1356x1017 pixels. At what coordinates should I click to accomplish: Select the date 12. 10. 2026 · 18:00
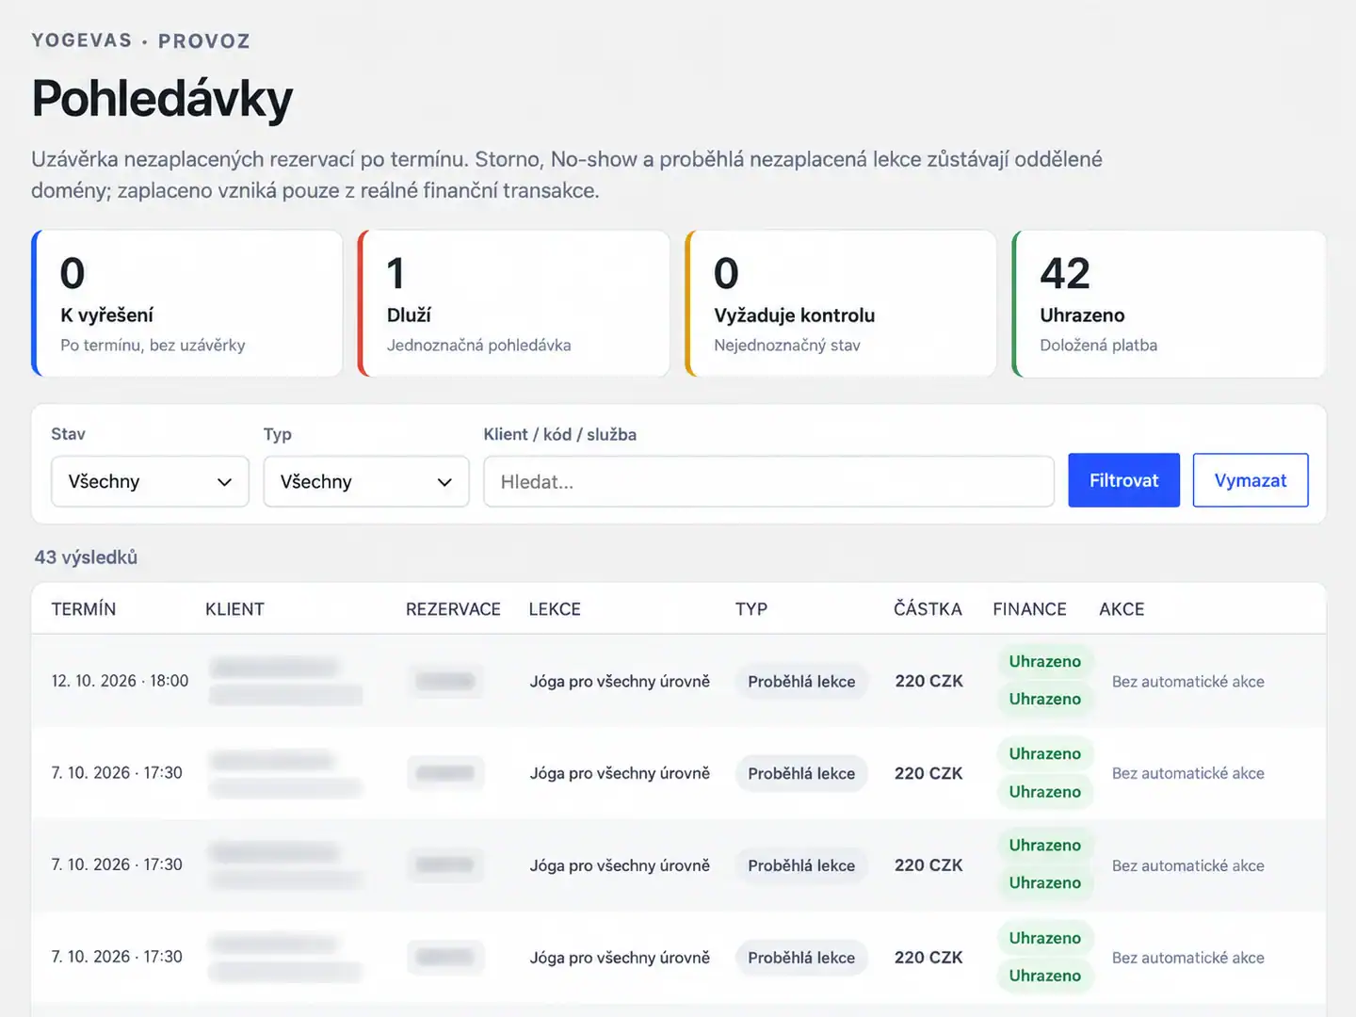[120, 681]
